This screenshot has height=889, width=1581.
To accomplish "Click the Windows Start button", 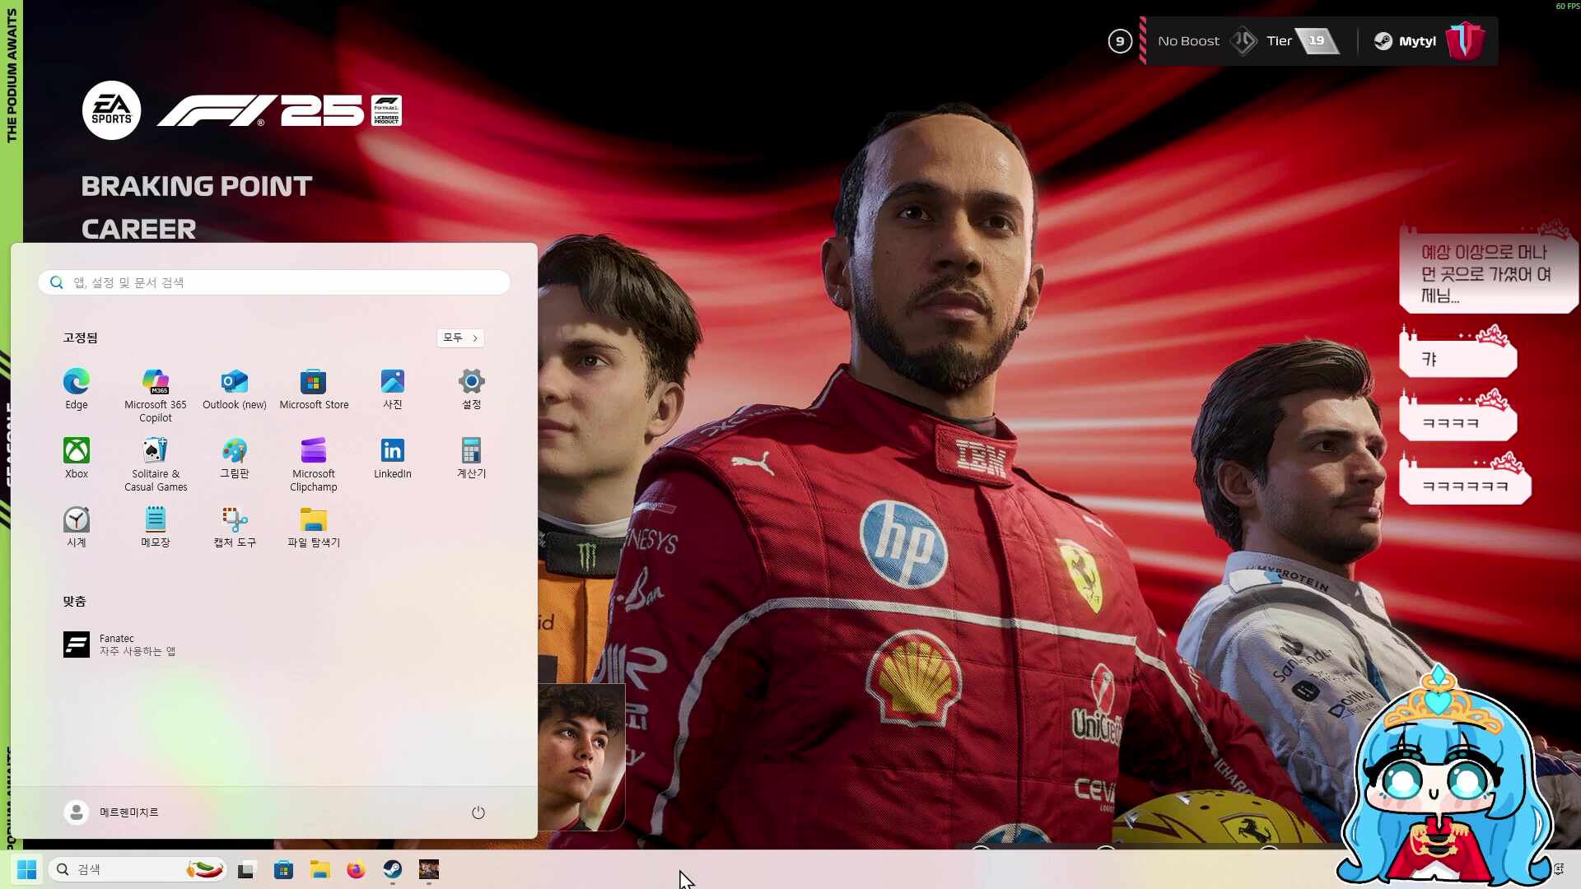I will click(26, 869).
